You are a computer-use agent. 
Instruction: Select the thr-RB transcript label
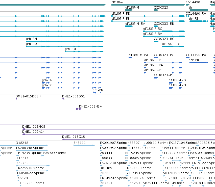coord(194,19)
